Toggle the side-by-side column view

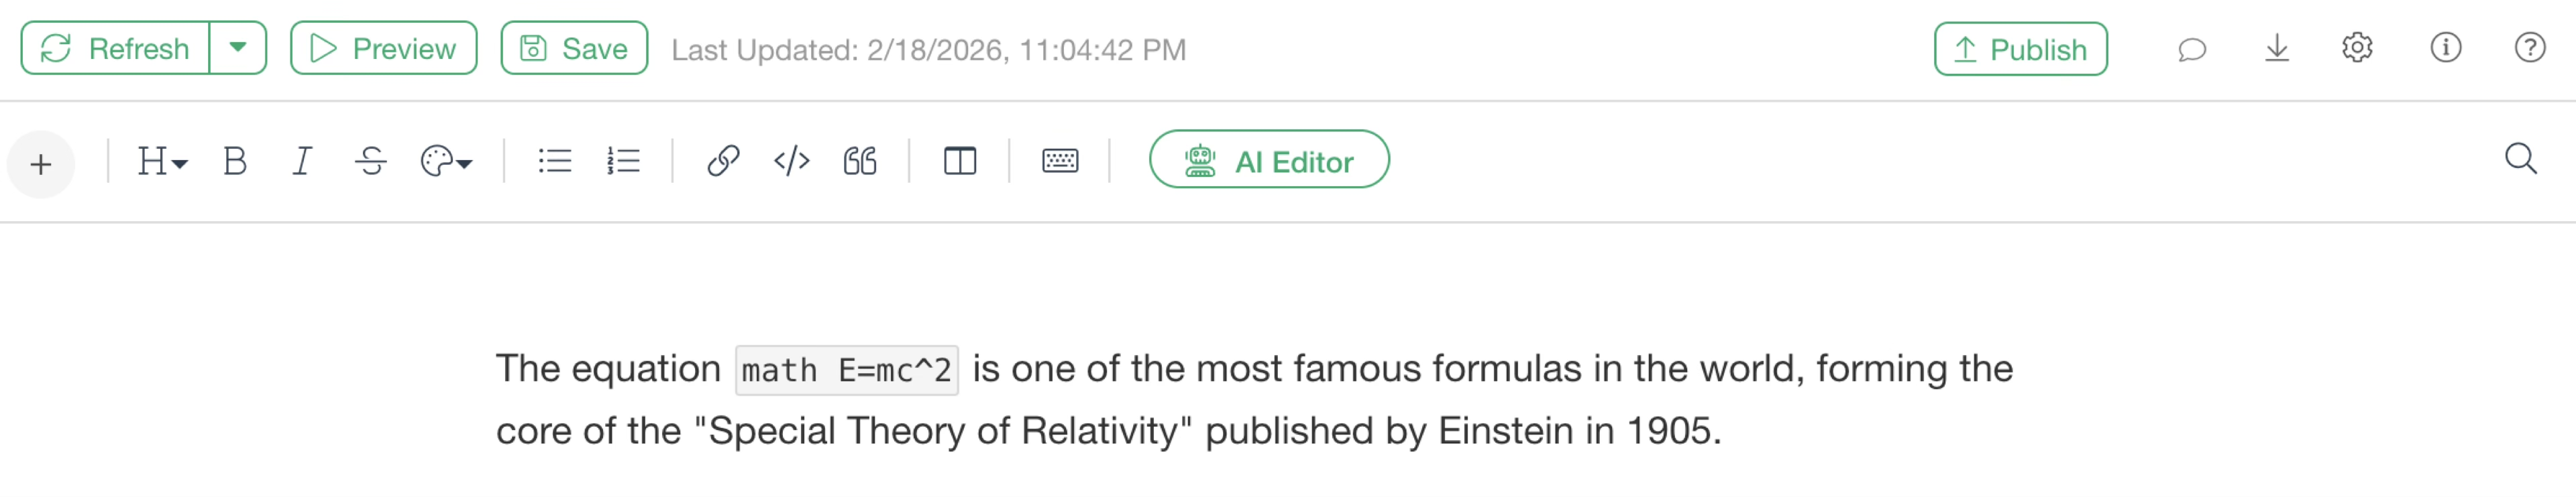pyautogui.click(x=960, y=161)
